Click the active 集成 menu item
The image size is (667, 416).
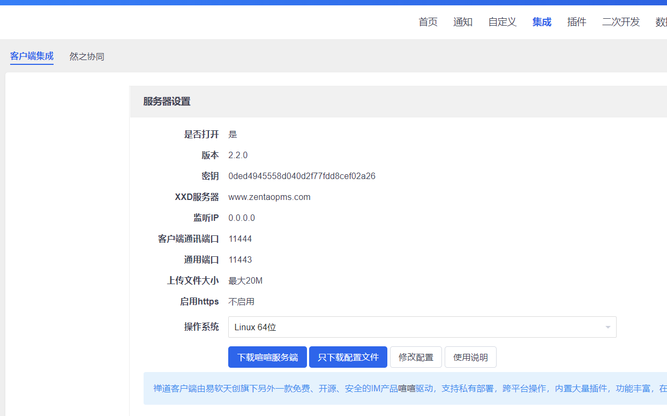[x=542, y=22]
